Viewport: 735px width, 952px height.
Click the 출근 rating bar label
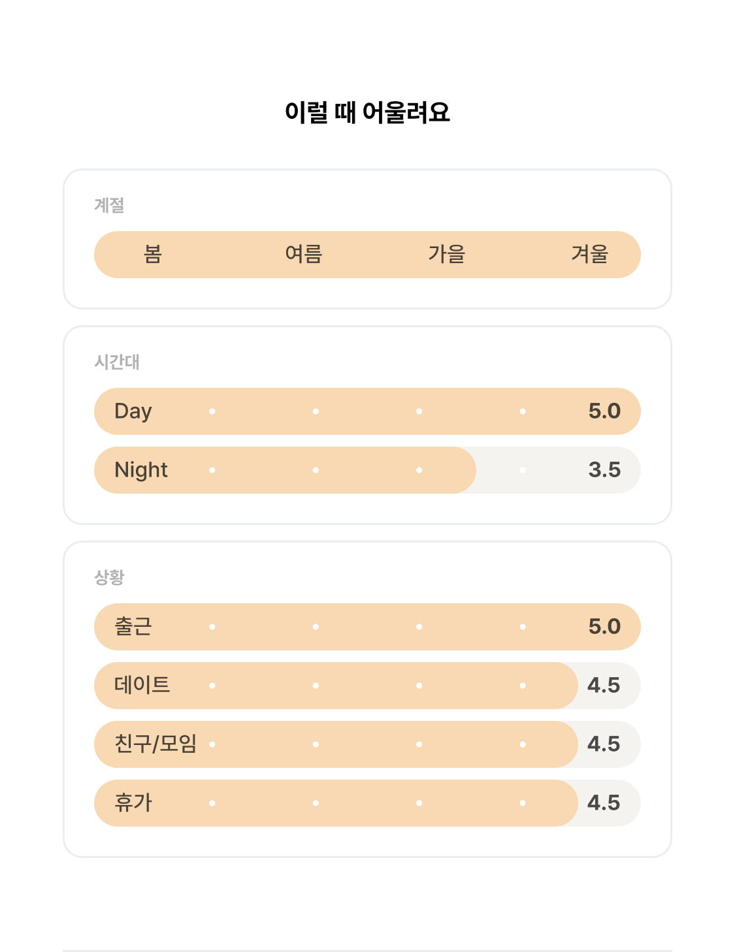pyautogui.click(x=133, y=626)
